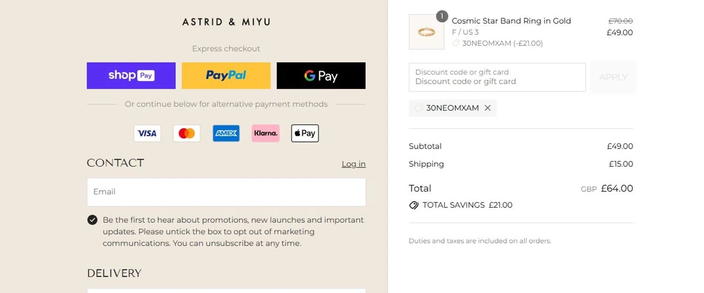Click the Total Savings tag icon
Image resolution: width=704 pixels, height=293 pixels.
pyautogui.click(x=413, y=205)
